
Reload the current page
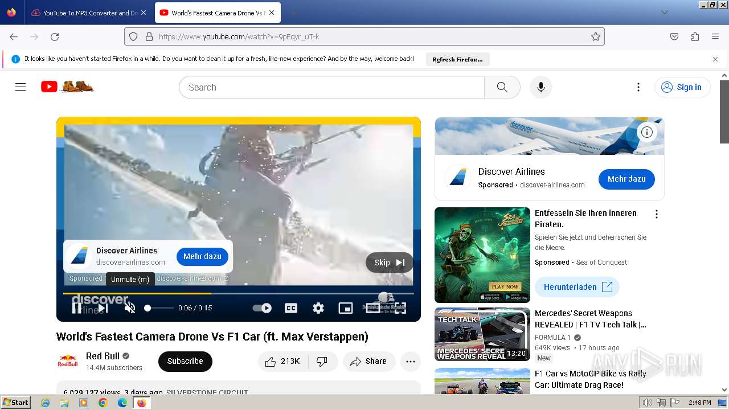pyautogui.click(x=55, y=36)
